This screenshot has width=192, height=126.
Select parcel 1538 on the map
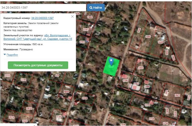point(85,98)
